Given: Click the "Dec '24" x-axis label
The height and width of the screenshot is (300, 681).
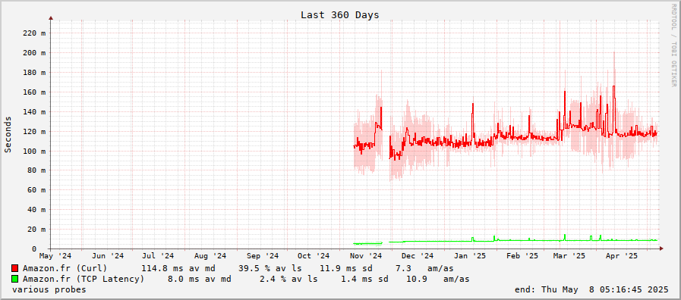Looking at the screenshot, I should 417,256.
